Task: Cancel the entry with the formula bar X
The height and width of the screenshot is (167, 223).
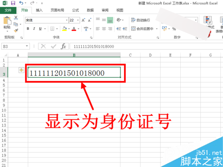Action: (x=43, y=46)
